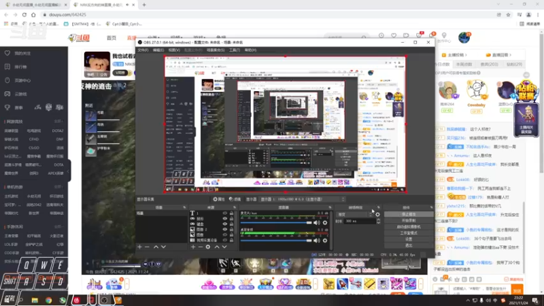Image resolution: width=544 pixels, height=306 pixels.
Task: Pop out the OBS Sources dock with its header icon
Action: pyautogui.click(x=235, y=207)
